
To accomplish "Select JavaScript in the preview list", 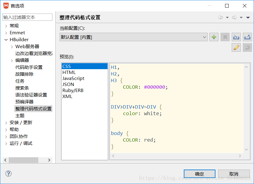I will (x=85, y=78).
